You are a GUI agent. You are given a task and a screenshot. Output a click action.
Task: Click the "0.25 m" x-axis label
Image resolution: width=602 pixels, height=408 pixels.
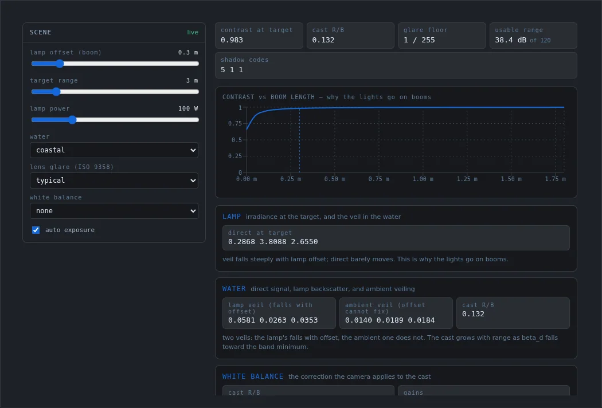click(x=291, y=179)
